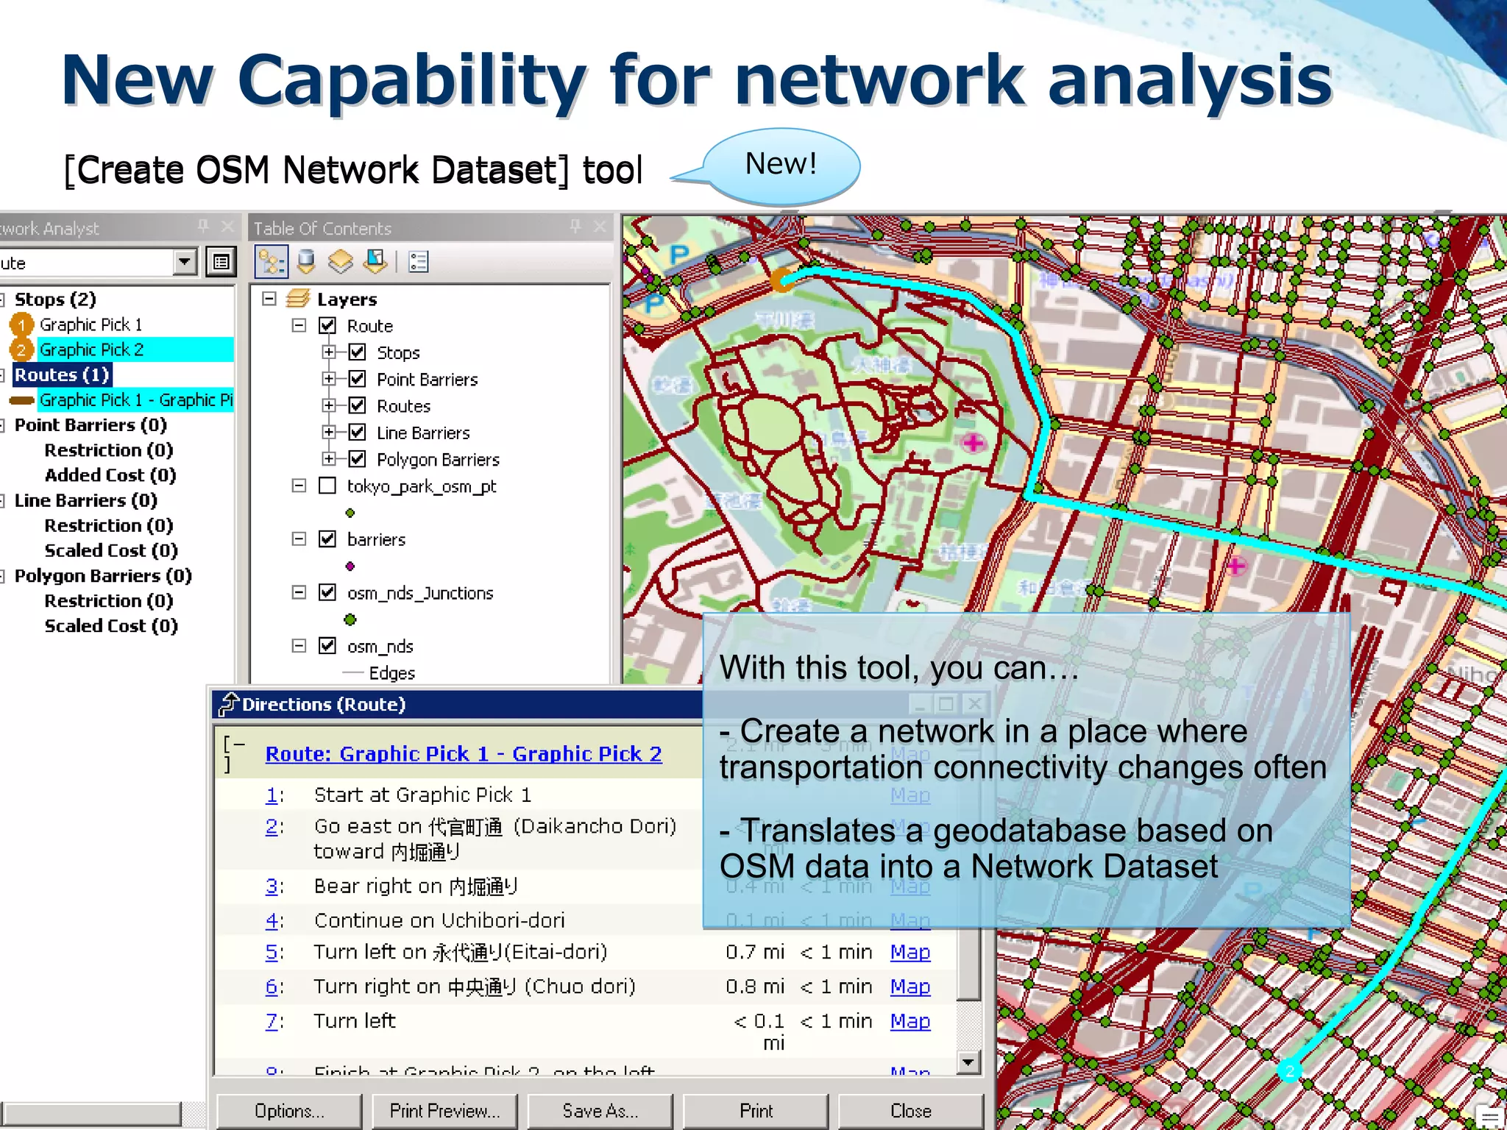The height and width of the screenshot is (1130, 1507).
Task: Expand the Stops sublayer
Action: [329, 352]
